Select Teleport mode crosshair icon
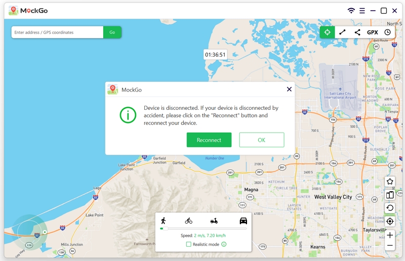The image size is (405, 261). pyautogui.click(x=327, y=32)
